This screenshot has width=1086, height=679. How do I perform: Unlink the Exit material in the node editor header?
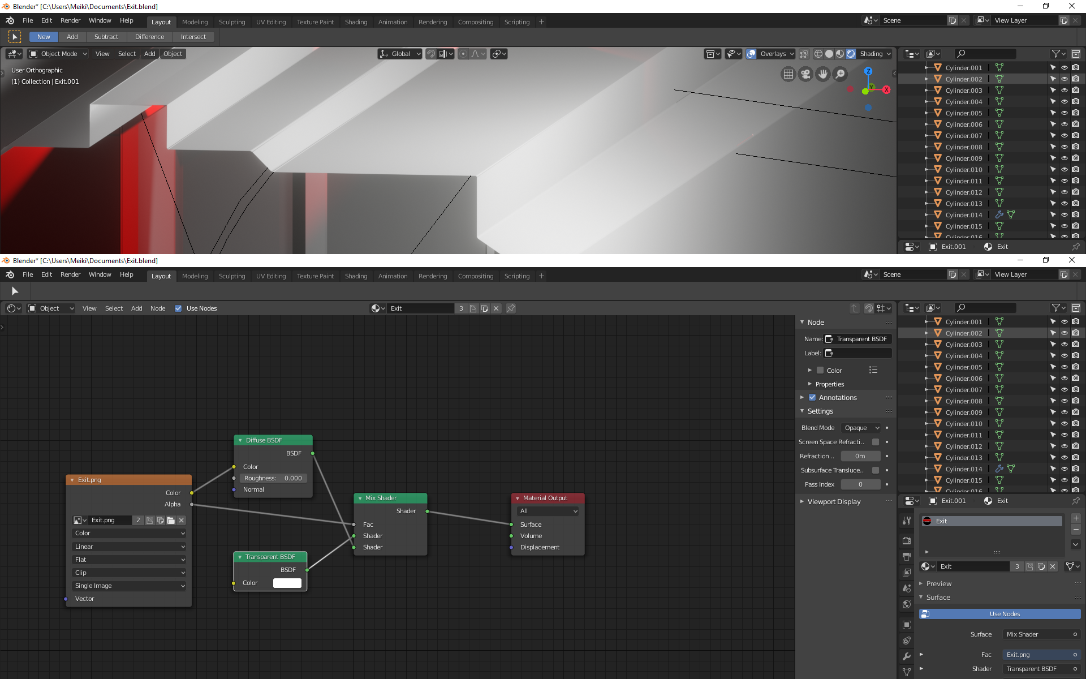[x=496, y=308]
